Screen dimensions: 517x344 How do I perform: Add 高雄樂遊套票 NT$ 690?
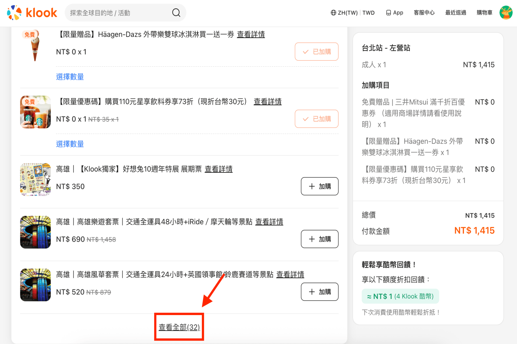click(320, 239)
